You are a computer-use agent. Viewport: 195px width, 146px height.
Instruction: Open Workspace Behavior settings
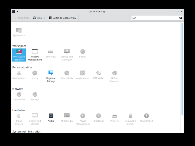click(19, 55)
